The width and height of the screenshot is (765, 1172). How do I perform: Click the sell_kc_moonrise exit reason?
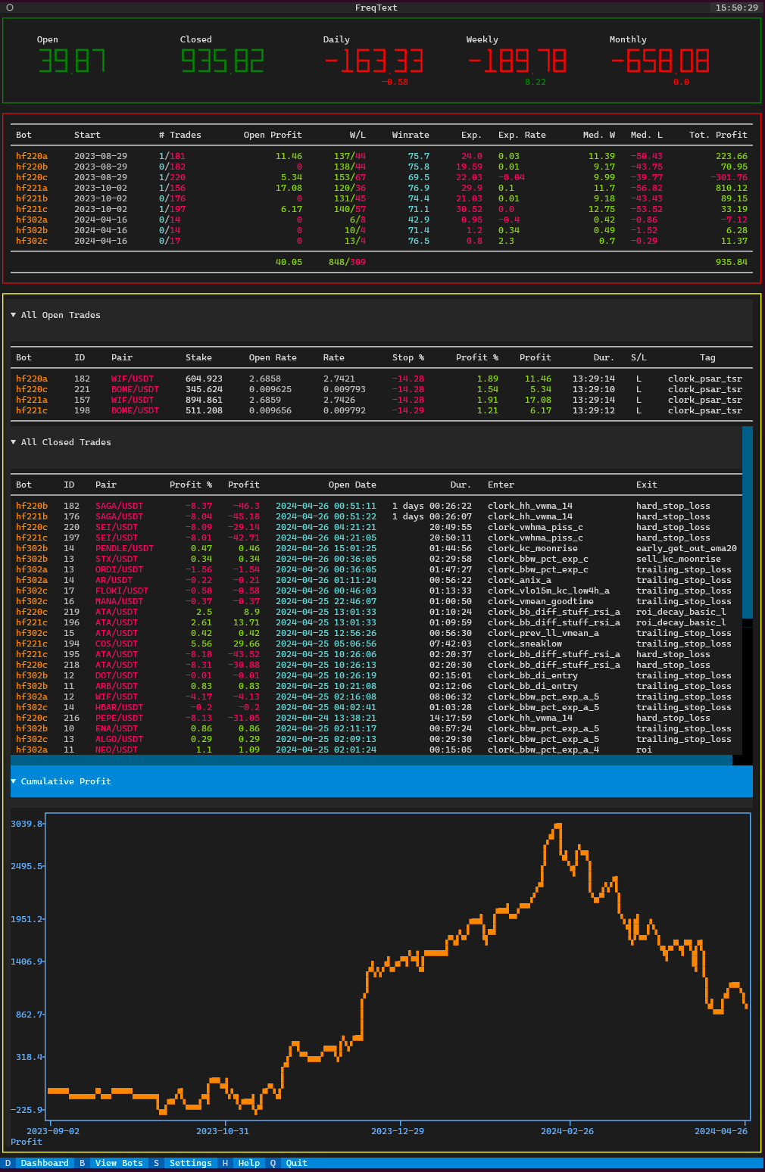[679, 559]
